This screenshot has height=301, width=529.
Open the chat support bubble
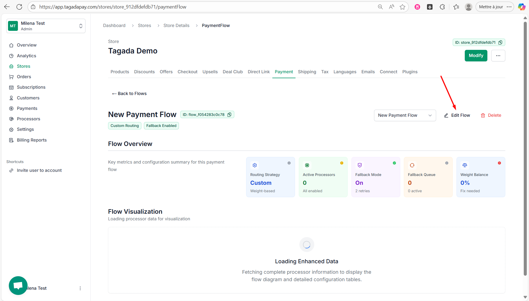coord(18,285)
